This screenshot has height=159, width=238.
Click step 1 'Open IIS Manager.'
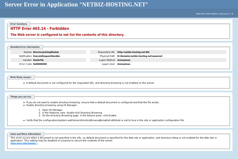pos(52,110)
